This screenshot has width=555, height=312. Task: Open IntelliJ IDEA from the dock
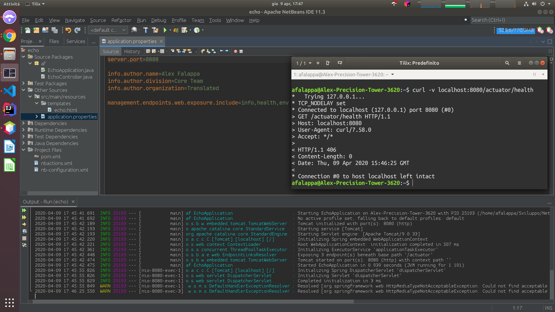coord(10,109)
